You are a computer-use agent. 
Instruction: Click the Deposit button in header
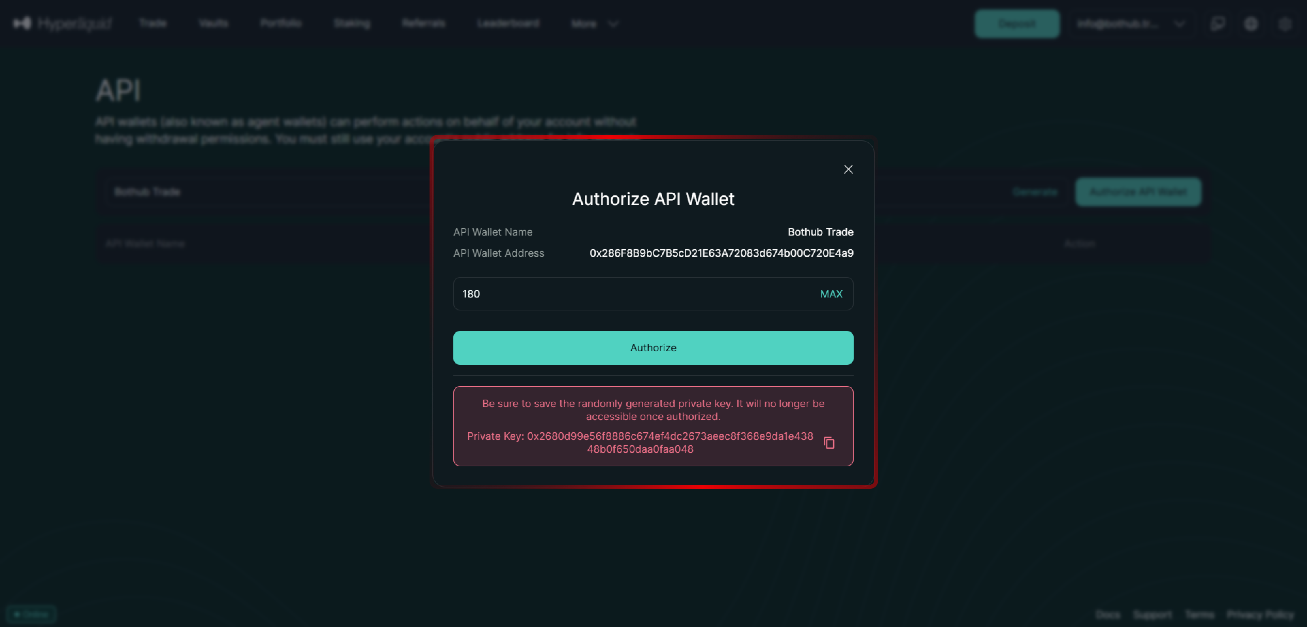click(1016, 24)
